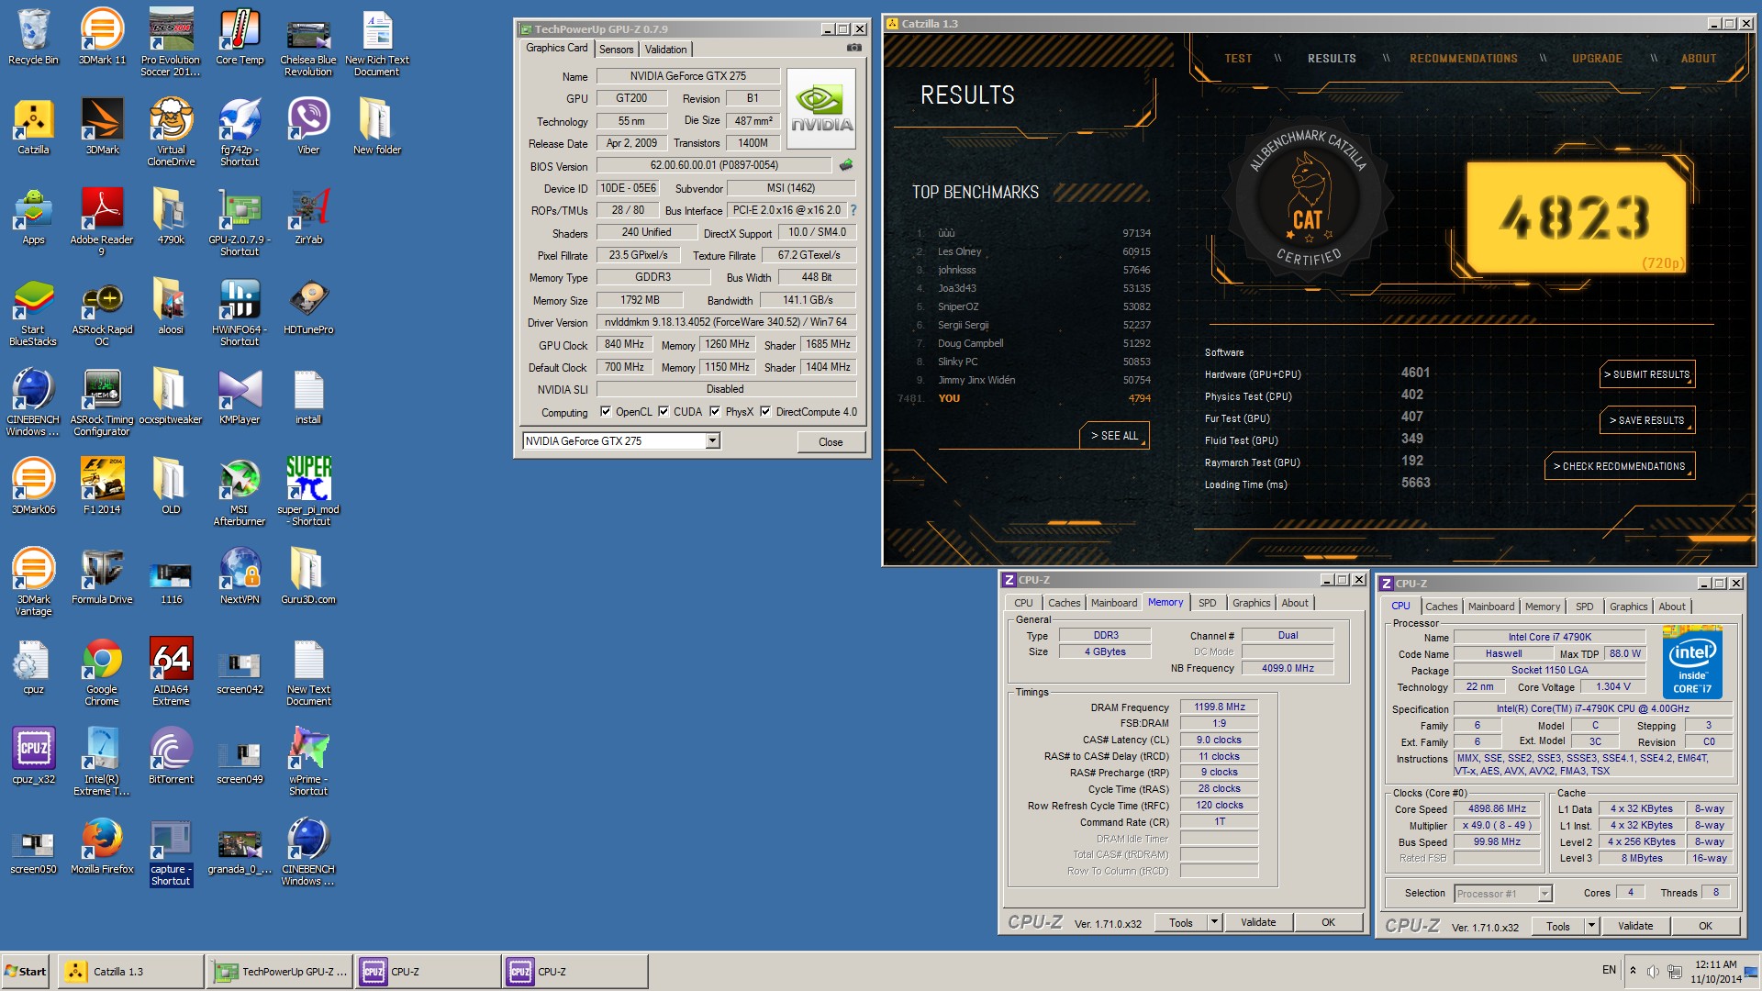Image resolution: width=1762 pixels, height=991 pixels.
Task: Click the Start button
Action: coord(26,972)
